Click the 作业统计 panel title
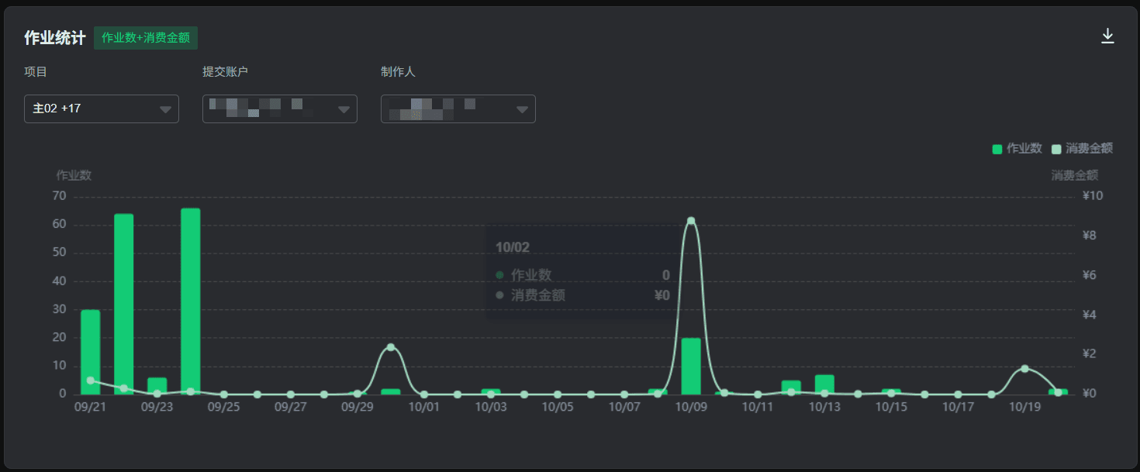Viewport: 1140px width, 472px height. point(54,38)
